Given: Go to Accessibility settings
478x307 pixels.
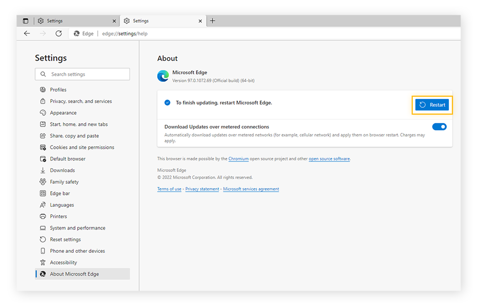Looking at the screenshot, I should click(82, 262).
